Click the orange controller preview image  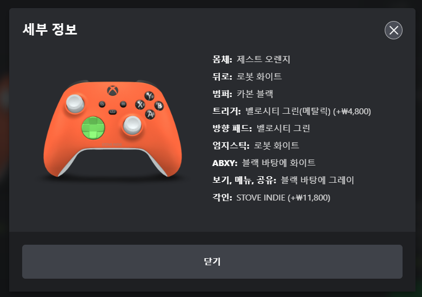tap(112, 129)
